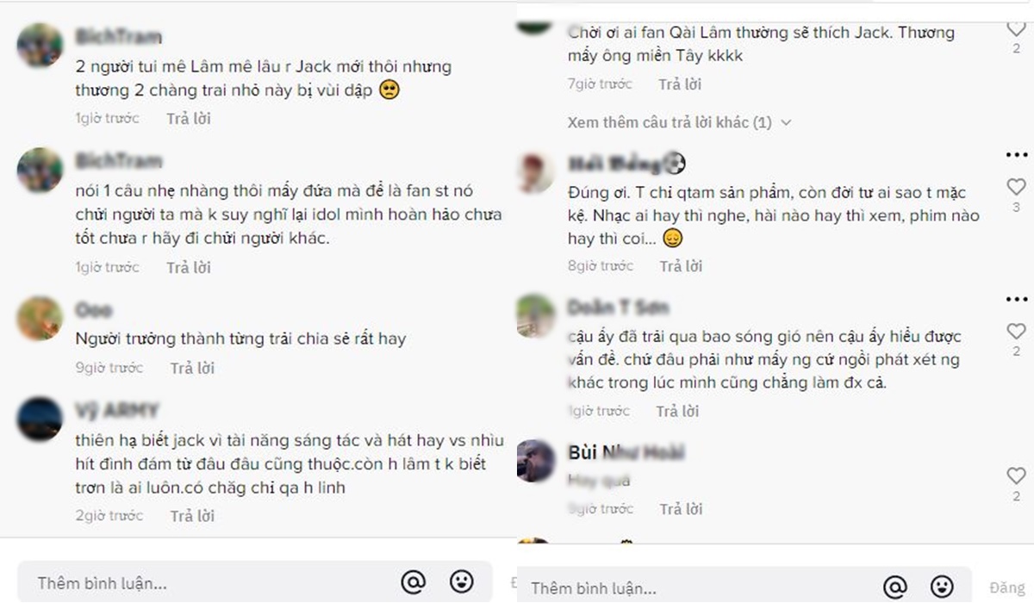
Task: Click the right 'Thêm bình luận...' input field
Action: (698, 587)
